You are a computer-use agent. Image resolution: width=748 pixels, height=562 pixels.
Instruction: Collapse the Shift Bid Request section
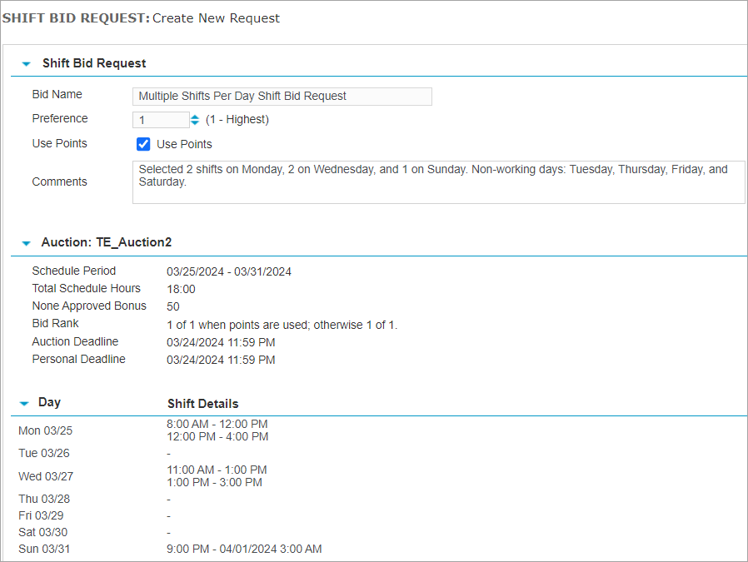pyautogui.click(x=25, y=62)
